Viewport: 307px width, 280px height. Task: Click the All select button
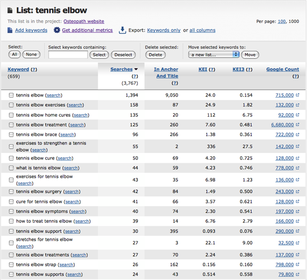click(x=15, y=55)
